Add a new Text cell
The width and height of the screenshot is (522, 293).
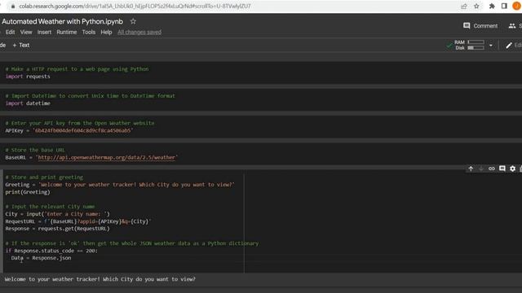pyautogui.click(x=21, y=46)
